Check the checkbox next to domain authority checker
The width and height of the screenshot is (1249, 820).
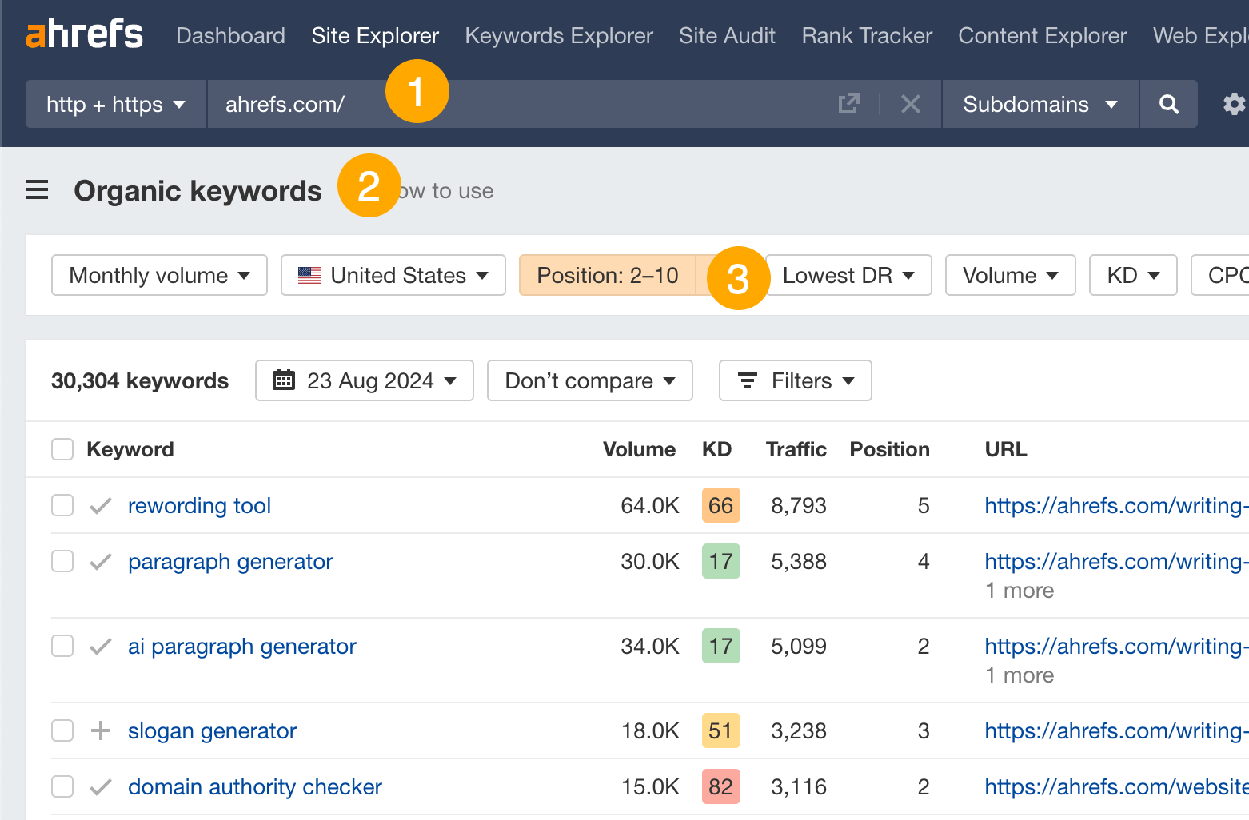pos(62,786)
